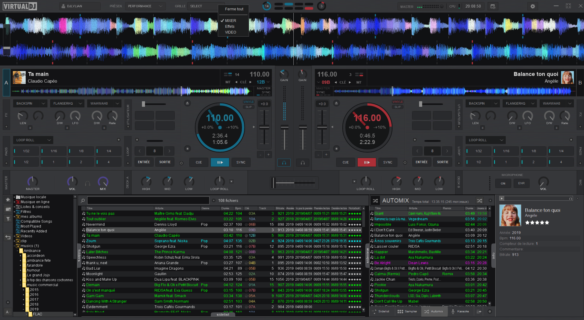Click deck A SYNC button

pyautogui.click(x=241, y=162)
